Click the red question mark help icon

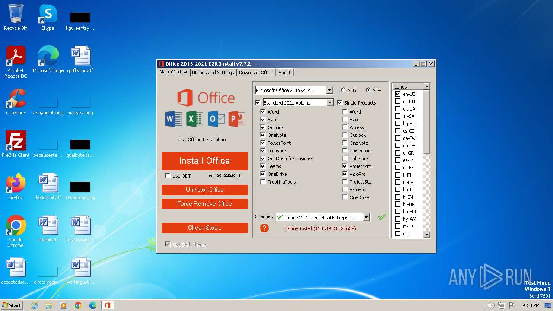(x=264, y=228)
